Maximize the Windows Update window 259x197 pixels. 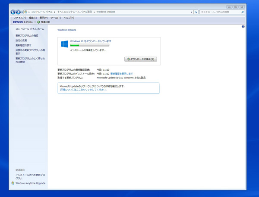point(236,7)
